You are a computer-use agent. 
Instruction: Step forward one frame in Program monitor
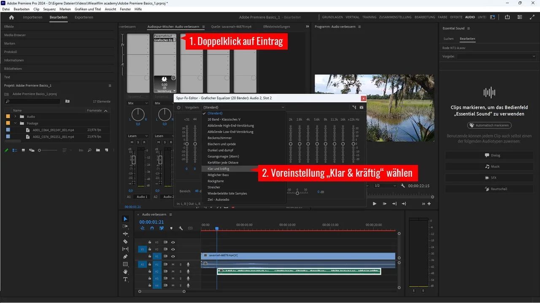point(384,204)
